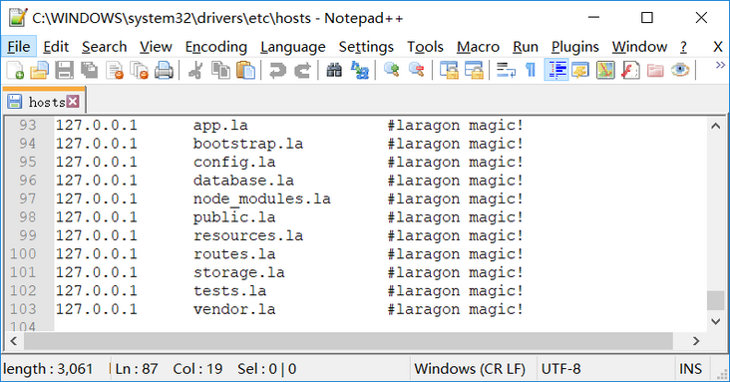Image resolution: width=730 pixels, height=382 pixels.
Task: Click the vertical scrollbar down arrow
Action: pyautogui.click(x=716, y=321)
